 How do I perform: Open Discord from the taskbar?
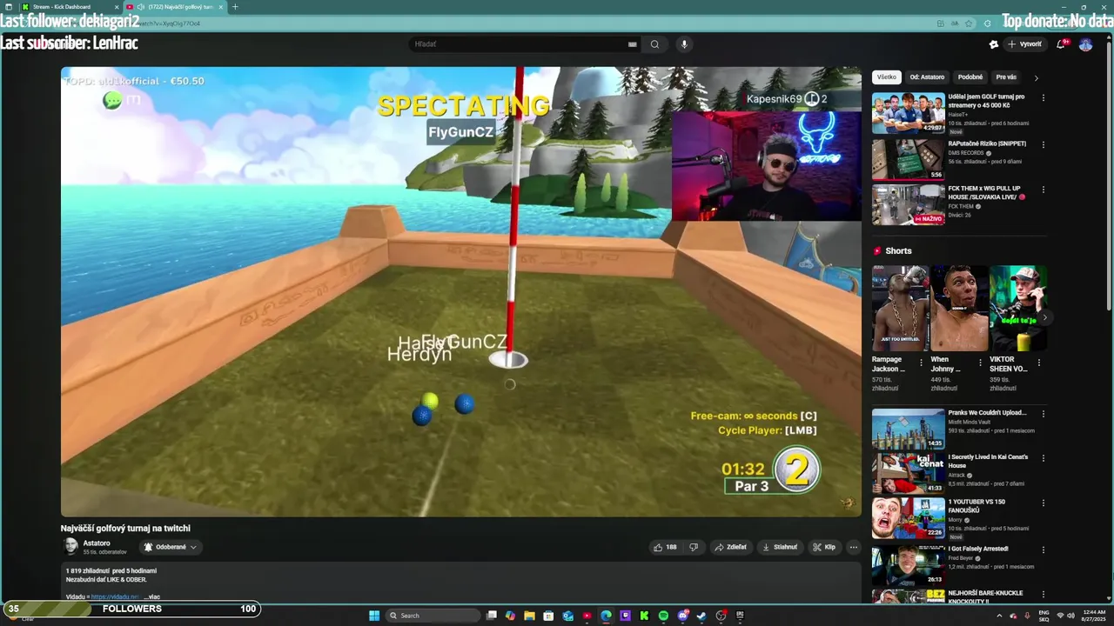682,616
